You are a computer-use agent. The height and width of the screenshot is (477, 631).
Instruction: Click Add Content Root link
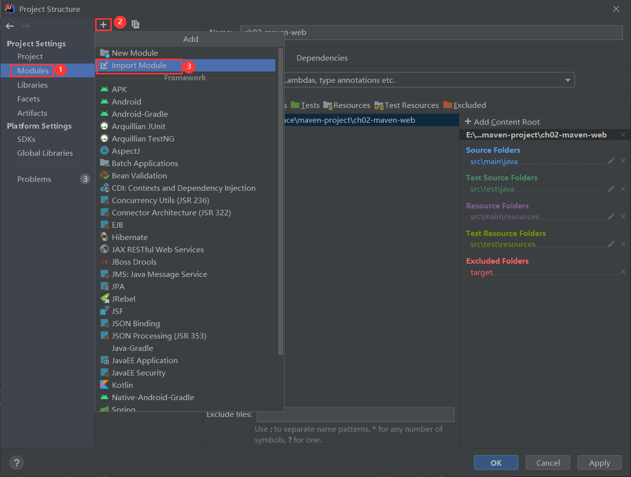click(502, 122)
